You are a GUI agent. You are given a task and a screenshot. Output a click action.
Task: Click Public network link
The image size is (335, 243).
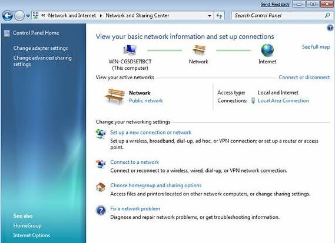tap(146, 100)
